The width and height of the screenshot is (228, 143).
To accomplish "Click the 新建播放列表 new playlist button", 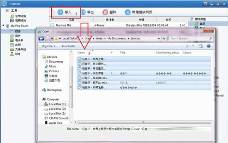I will [x=139, y=12].
